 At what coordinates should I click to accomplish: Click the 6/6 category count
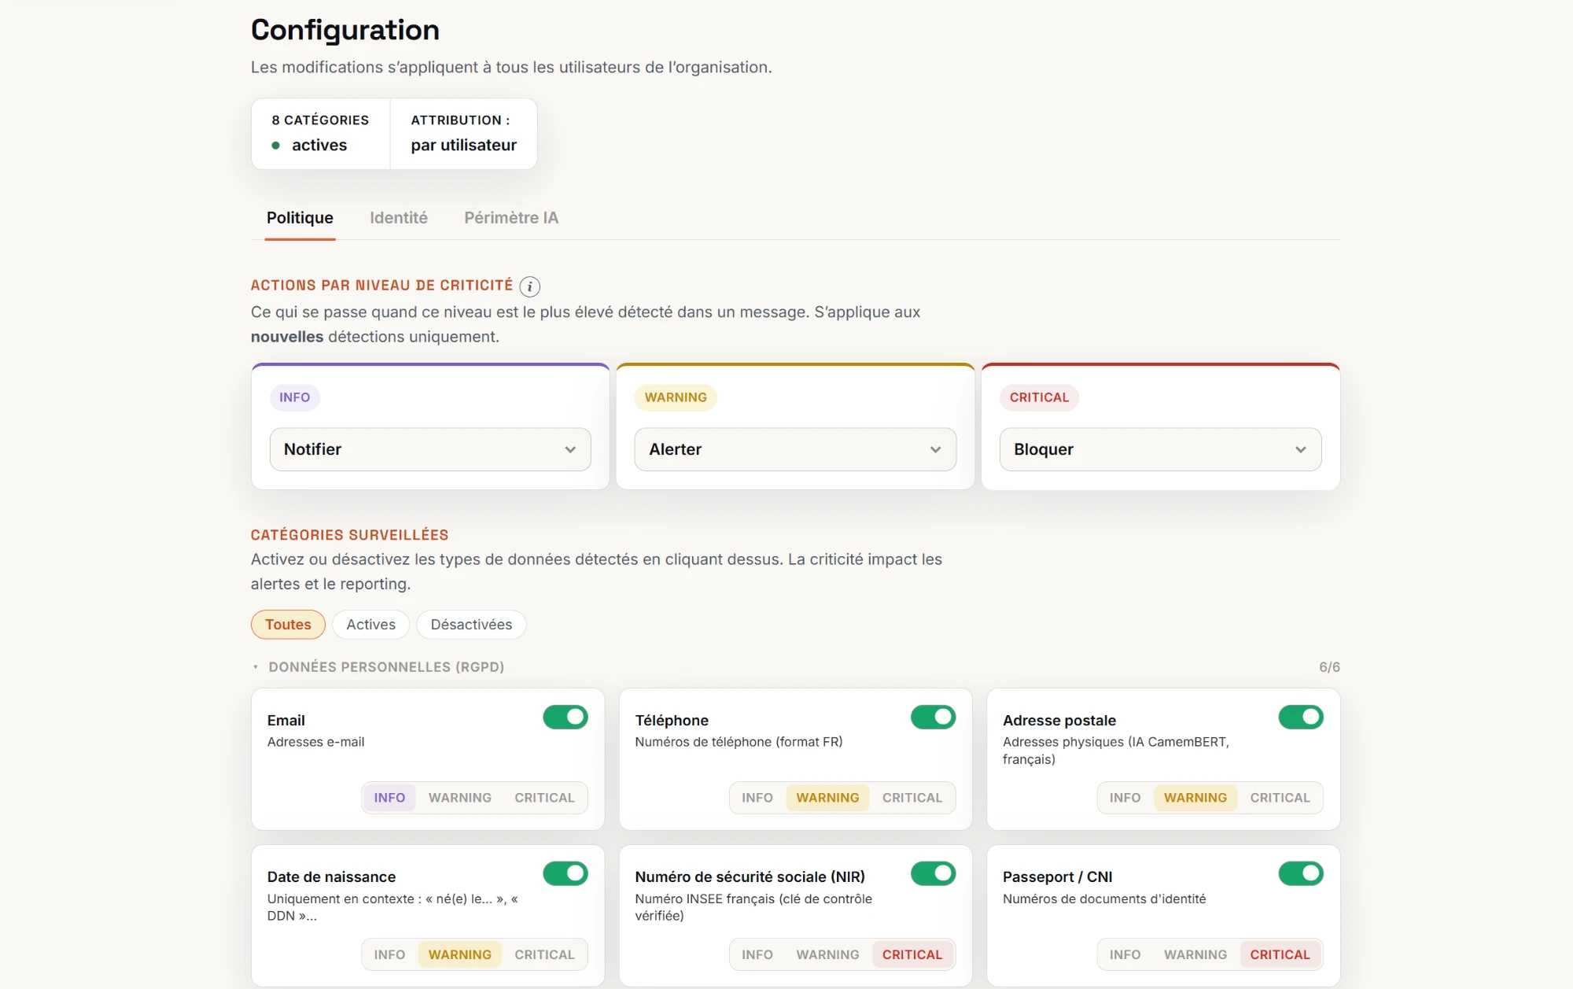point(1329,667)
